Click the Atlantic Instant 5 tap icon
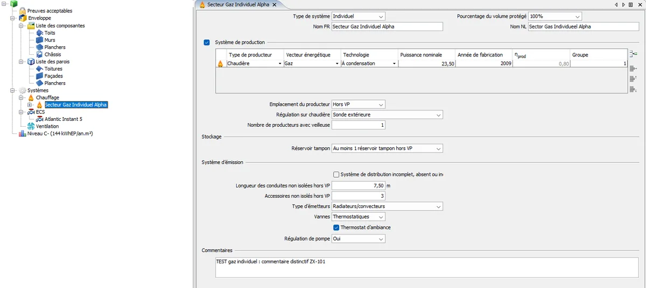This screenshot has width=646, height=288. tap(39, 119)
